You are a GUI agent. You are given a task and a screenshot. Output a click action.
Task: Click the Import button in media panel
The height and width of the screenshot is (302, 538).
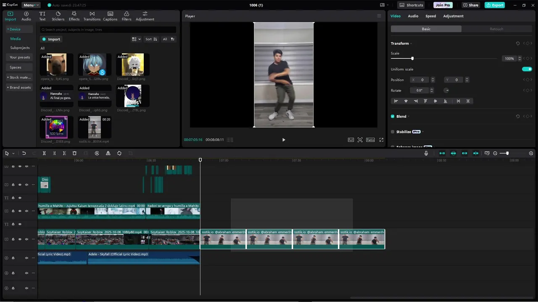point(51,39)
